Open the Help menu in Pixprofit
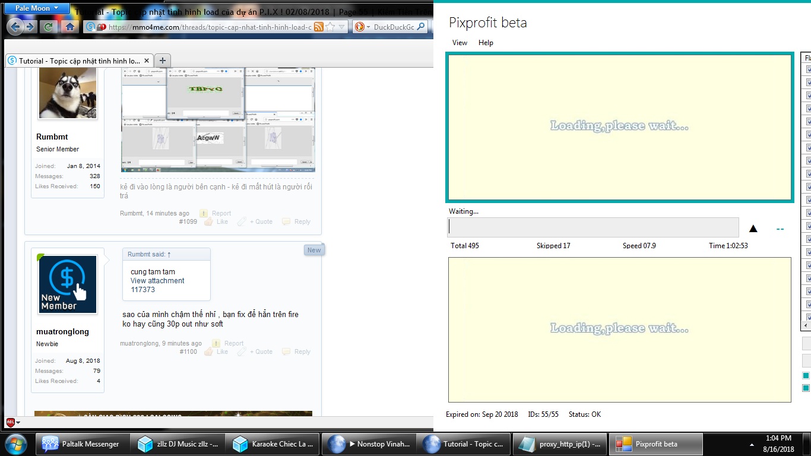Screen dimensions: 811x456 486,43
